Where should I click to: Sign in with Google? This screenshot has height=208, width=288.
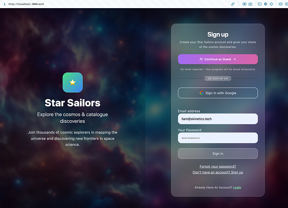pyautogui.click(x=218, y=93)
